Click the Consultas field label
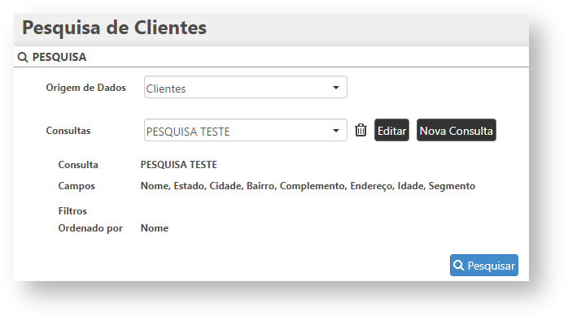The image size is (568, 320). click(x=68, y=131)
